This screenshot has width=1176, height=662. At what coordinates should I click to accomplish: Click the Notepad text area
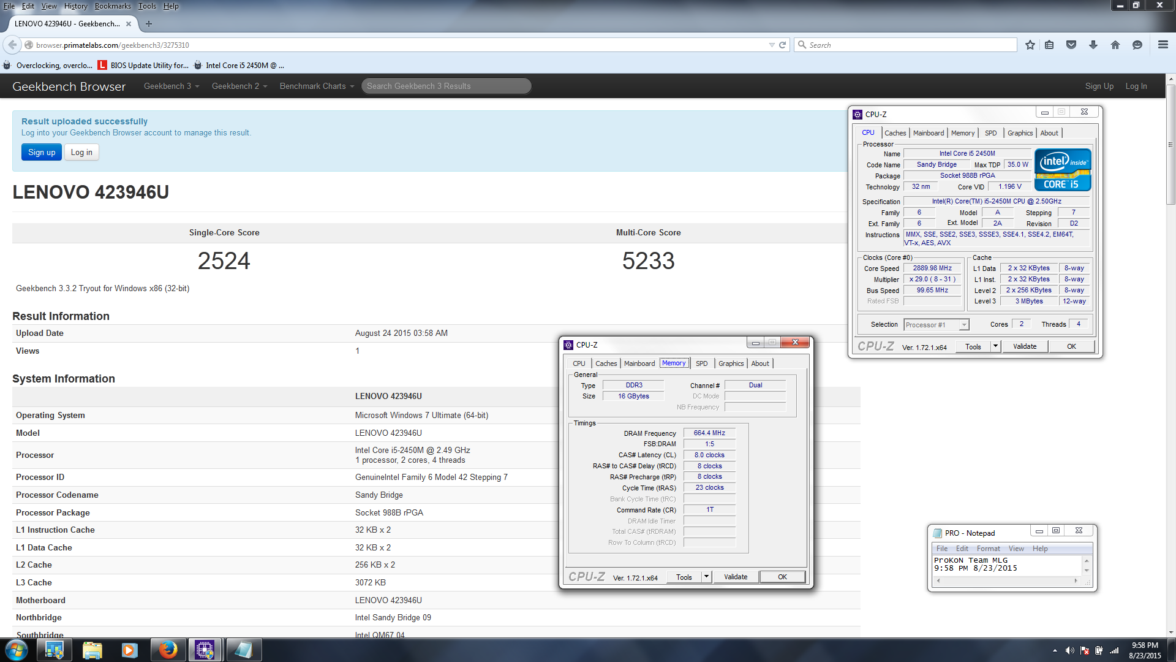point(1007,565)
